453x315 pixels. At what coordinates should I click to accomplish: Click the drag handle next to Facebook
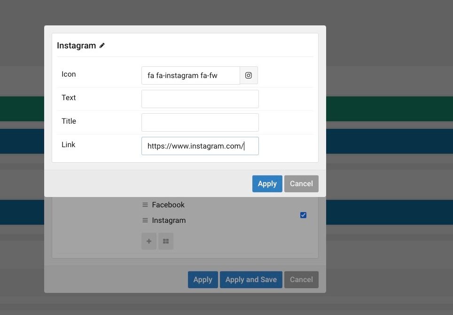point(145,205)
